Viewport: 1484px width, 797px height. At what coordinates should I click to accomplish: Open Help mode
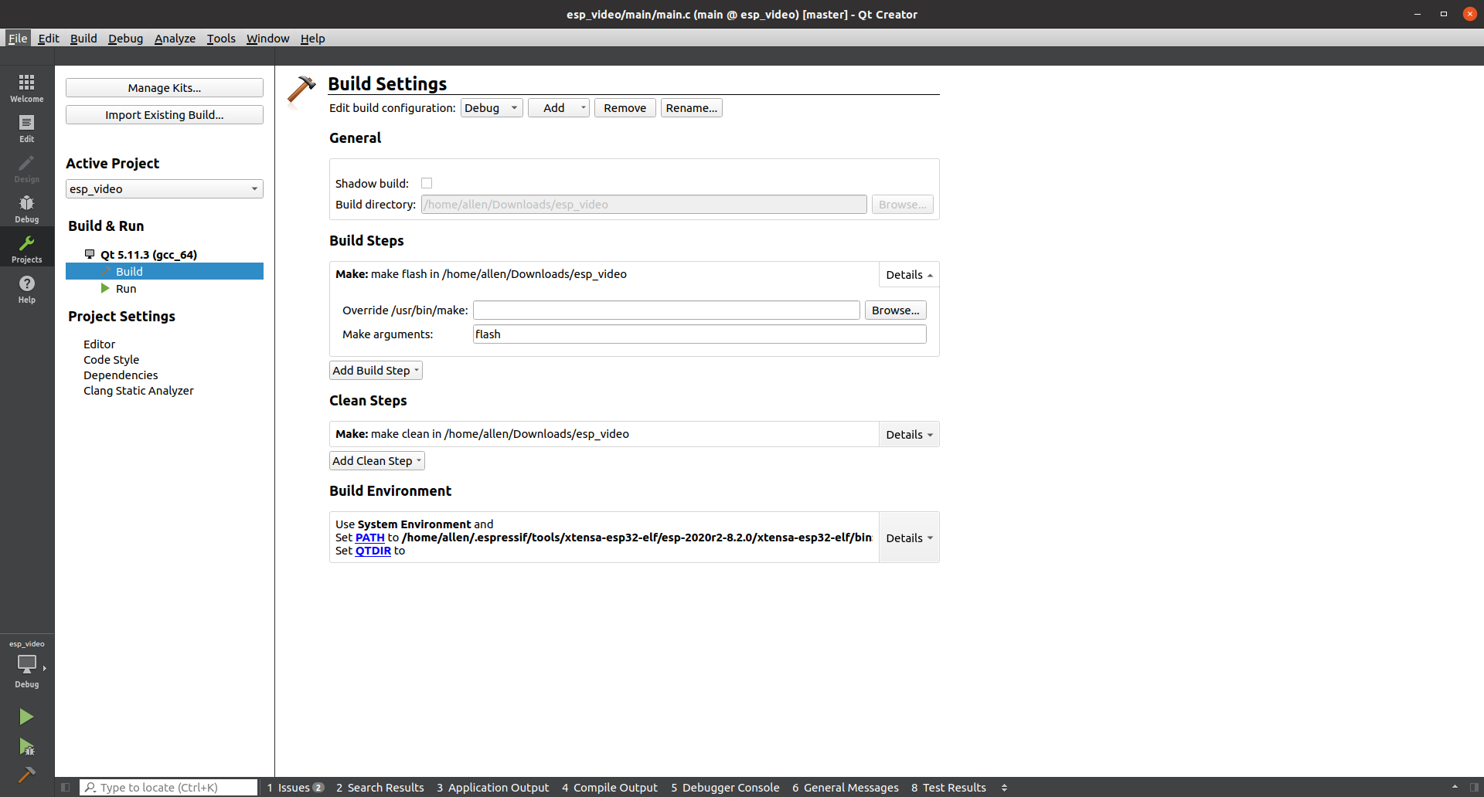[26, 288]
